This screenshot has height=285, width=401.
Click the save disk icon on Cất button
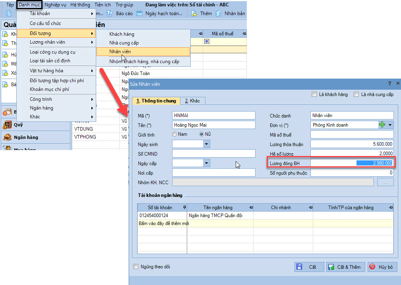click(x=299, y=267)
